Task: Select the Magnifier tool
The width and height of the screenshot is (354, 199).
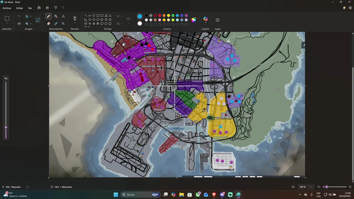Action: click(x=63, y=24)
